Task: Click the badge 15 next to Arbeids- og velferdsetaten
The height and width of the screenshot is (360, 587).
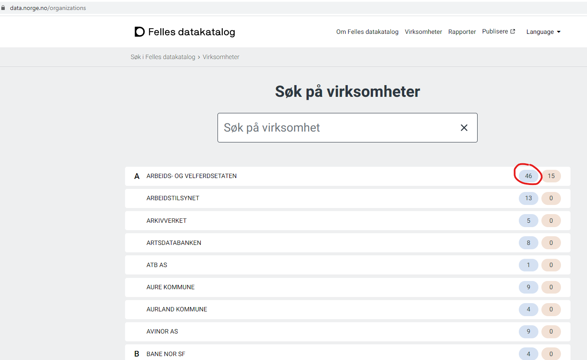Action: [551, 176]
